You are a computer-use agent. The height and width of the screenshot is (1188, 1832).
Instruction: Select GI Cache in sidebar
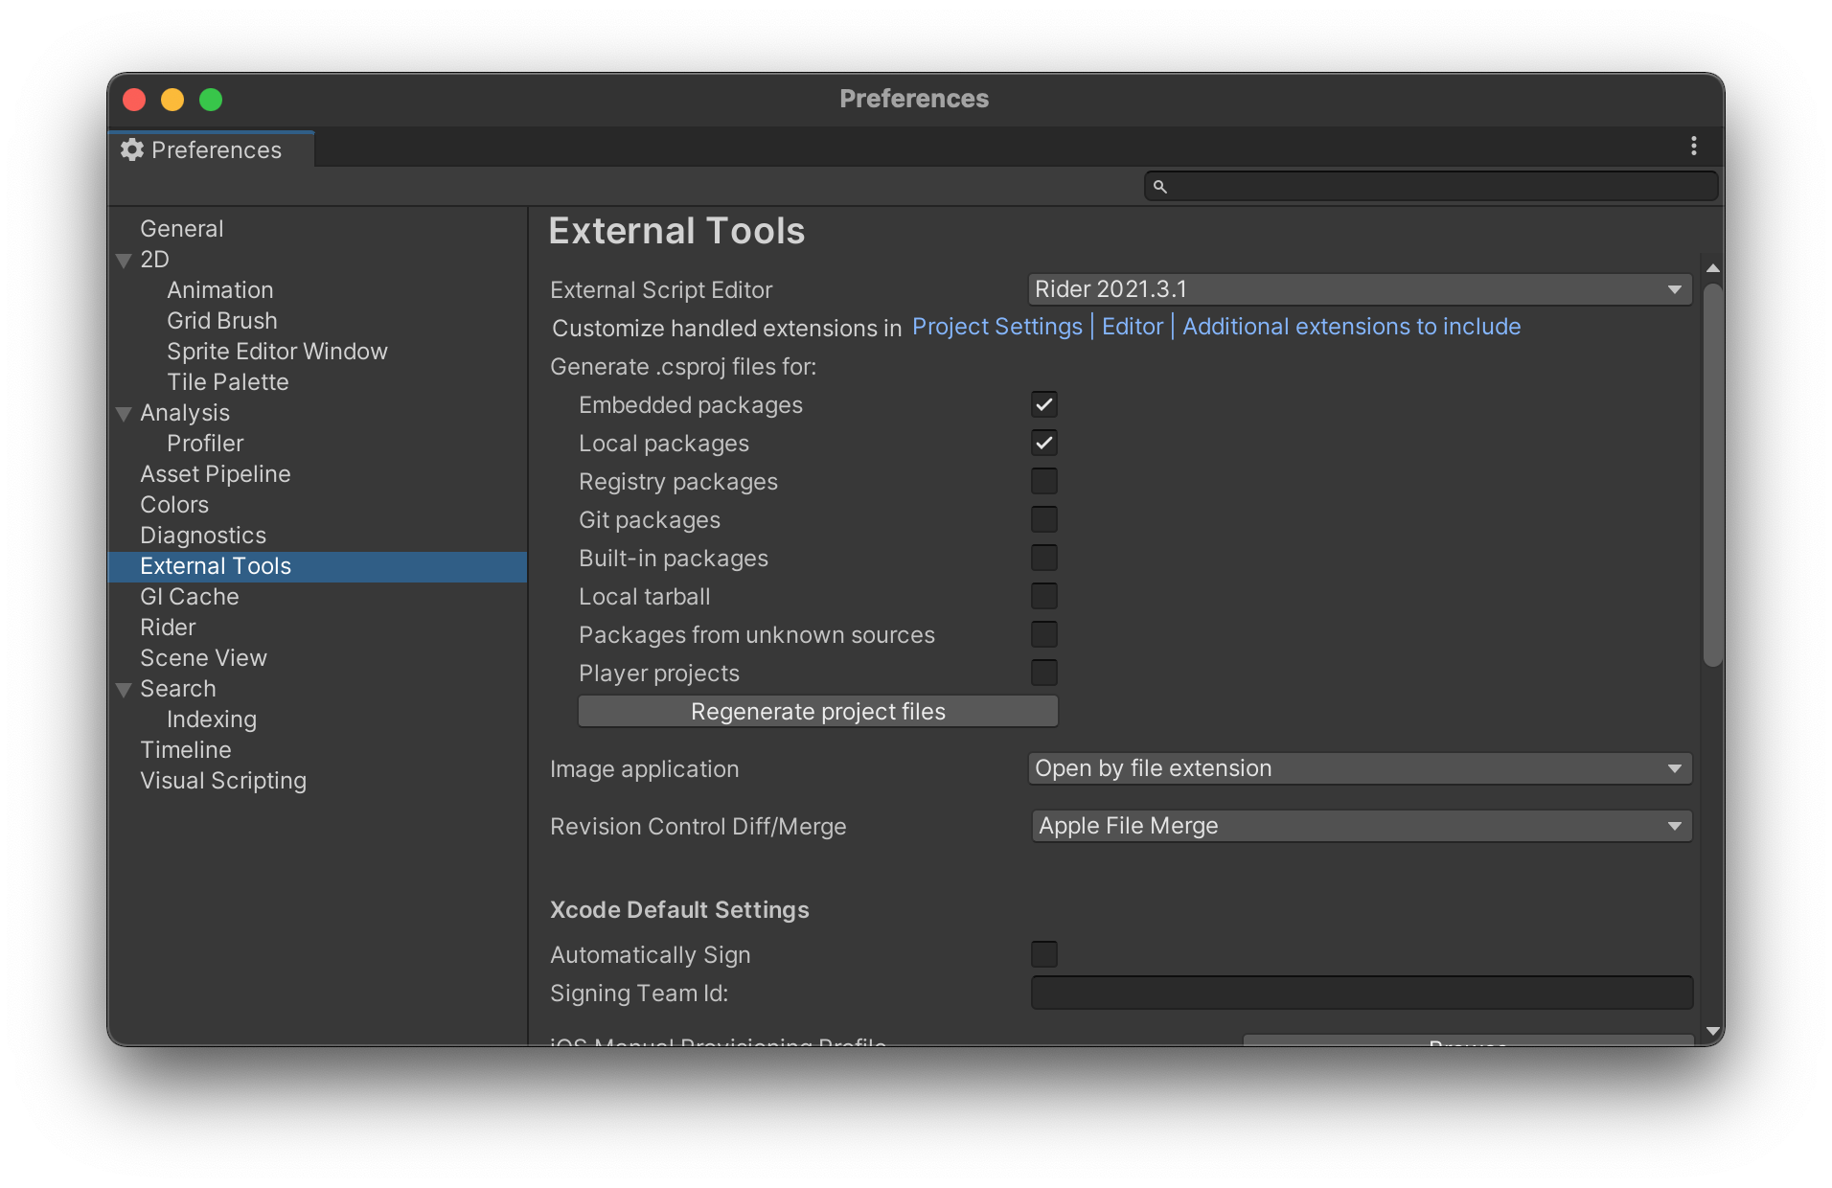pyautogui.click(x=190, y=597)
